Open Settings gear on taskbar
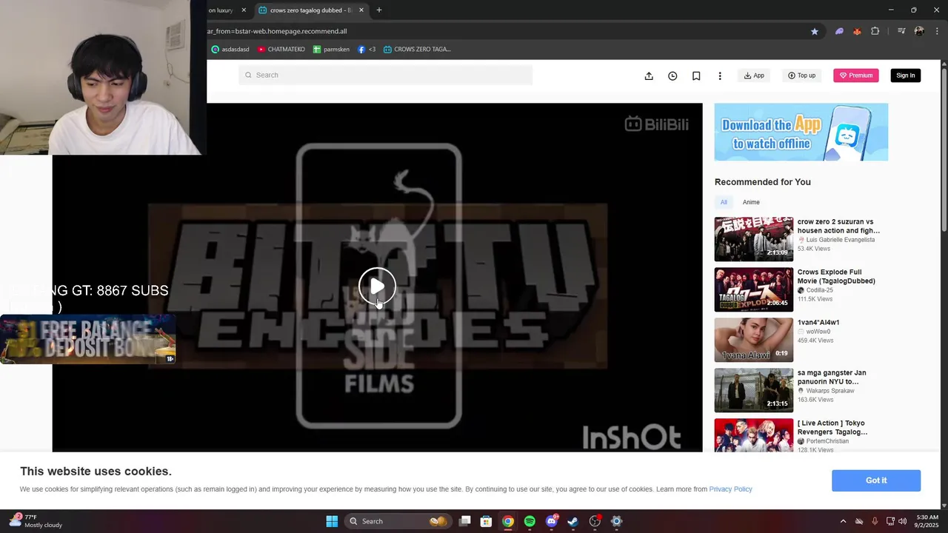Viewport: 948px width, 533px height. [616, 521]
